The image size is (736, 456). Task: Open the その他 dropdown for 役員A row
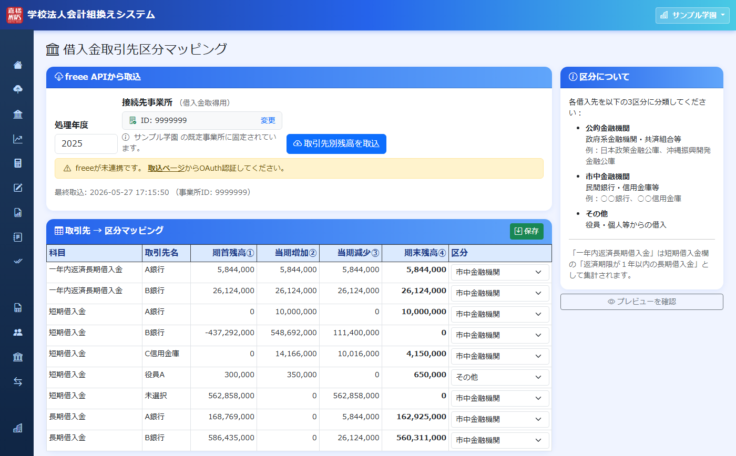coord(500,377)
